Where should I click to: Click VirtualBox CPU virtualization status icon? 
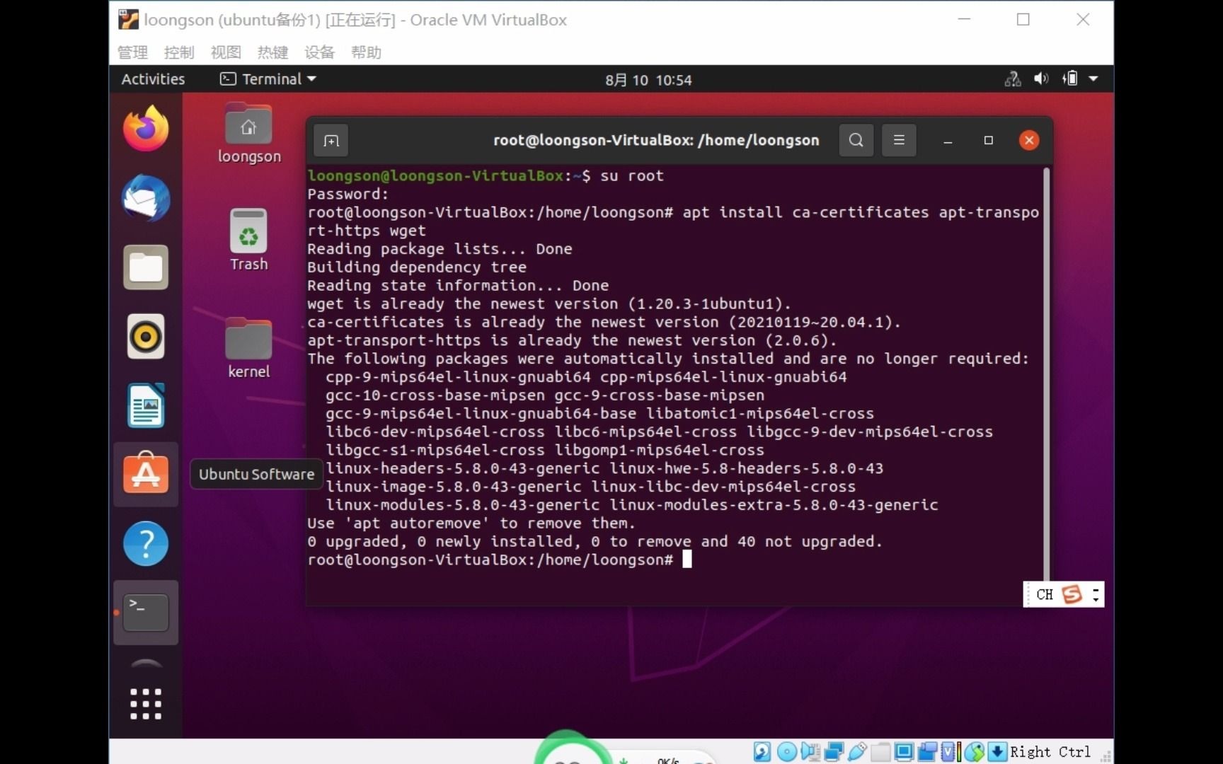[x=950, y=751]
